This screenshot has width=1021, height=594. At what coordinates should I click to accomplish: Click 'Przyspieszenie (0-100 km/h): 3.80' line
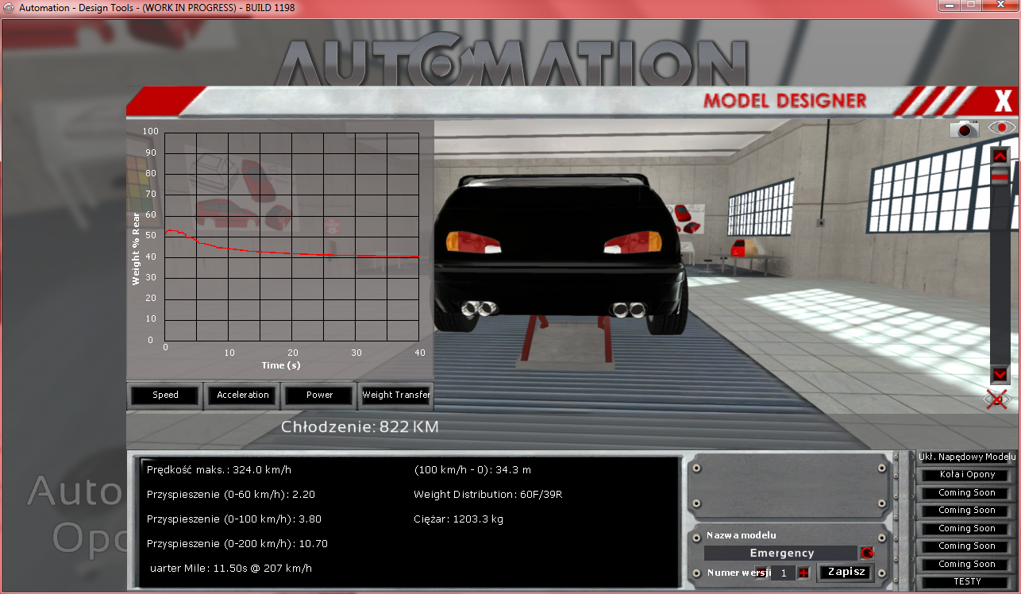(x=234, y=519)
